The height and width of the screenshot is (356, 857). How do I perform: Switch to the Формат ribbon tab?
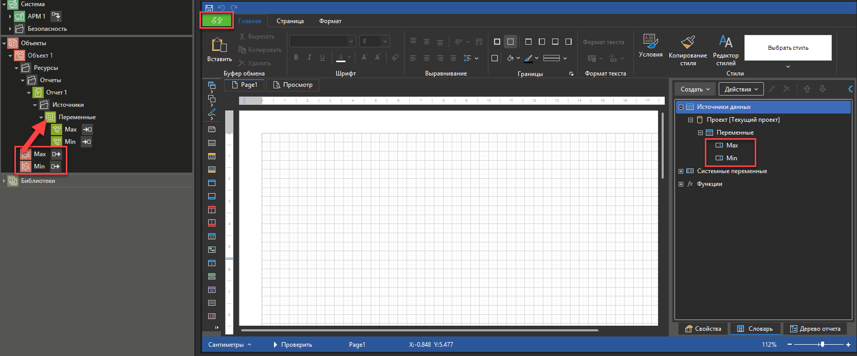[x=330, y=21]
